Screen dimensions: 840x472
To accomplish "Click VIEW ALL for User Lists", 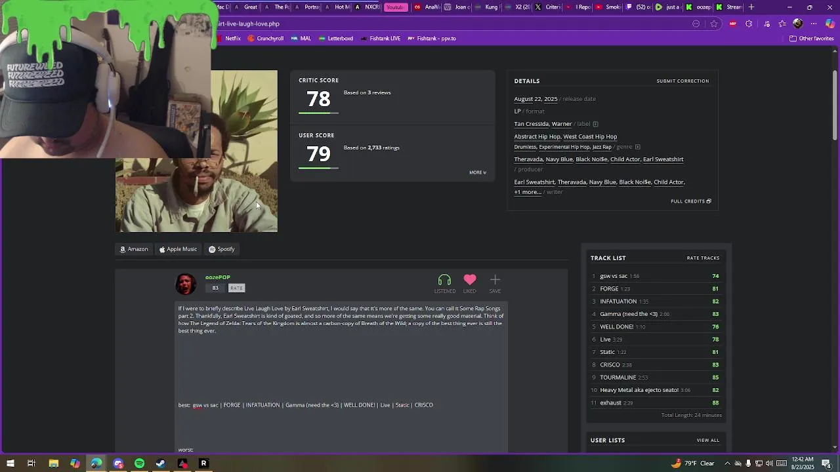I will click(708, 441).
